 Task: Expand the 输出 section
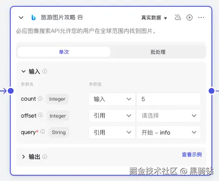click(24, 157)
